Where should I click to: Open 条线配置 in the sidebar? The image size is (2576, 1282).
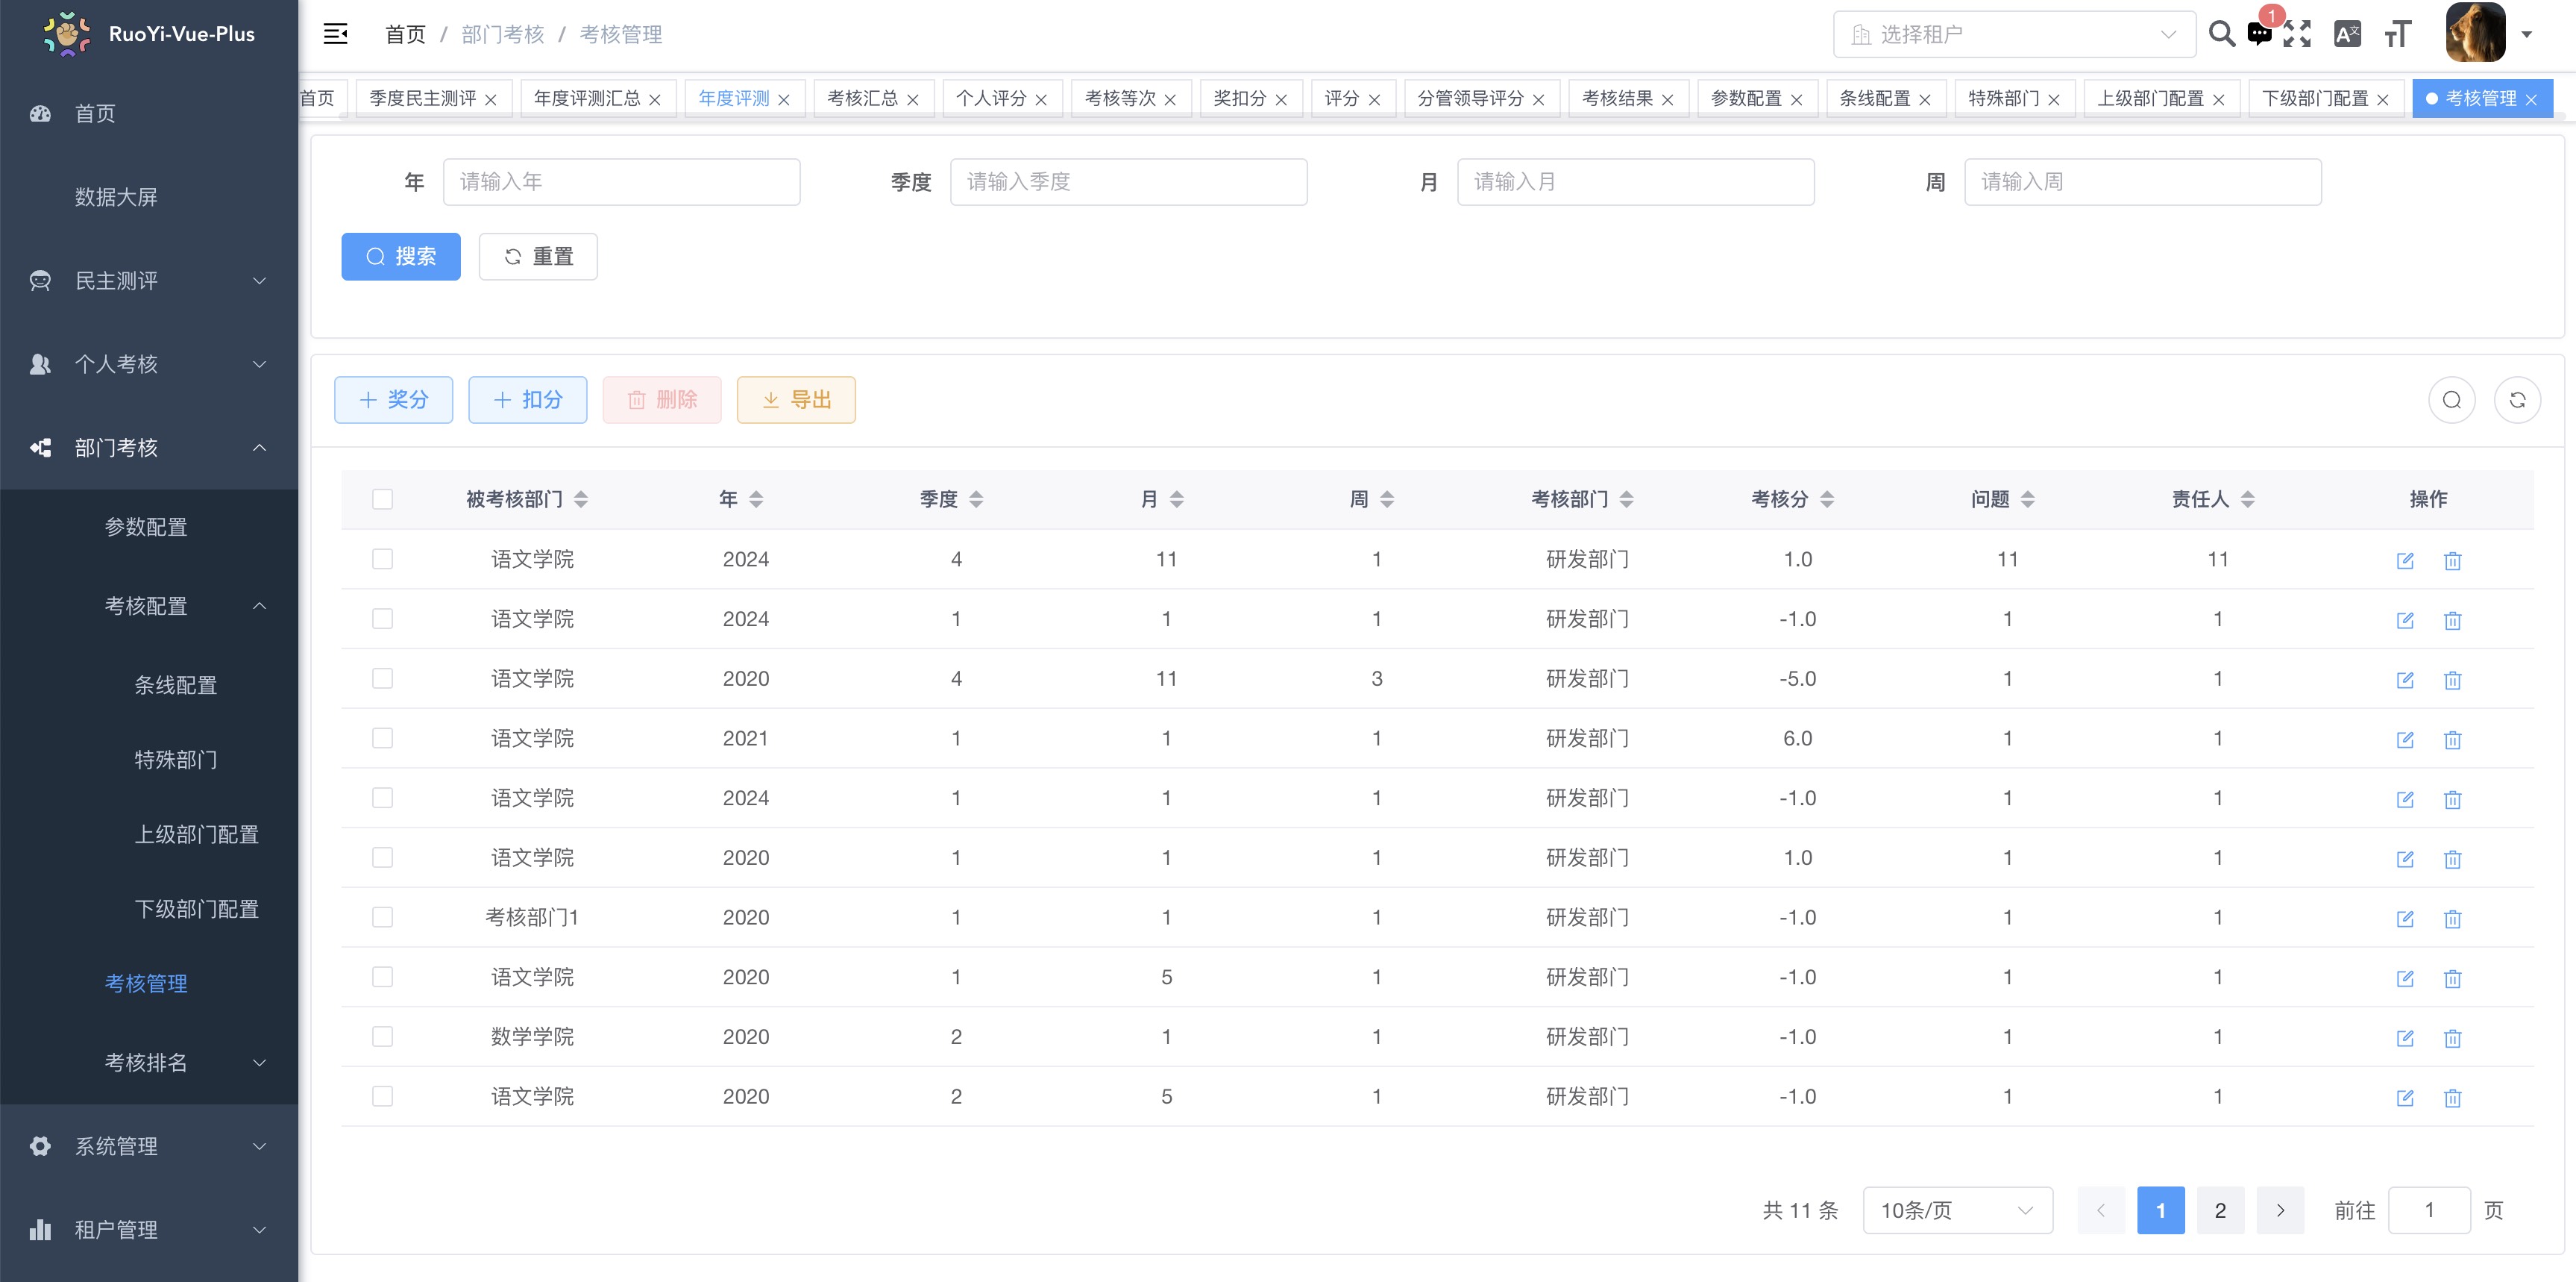[176, 686]
